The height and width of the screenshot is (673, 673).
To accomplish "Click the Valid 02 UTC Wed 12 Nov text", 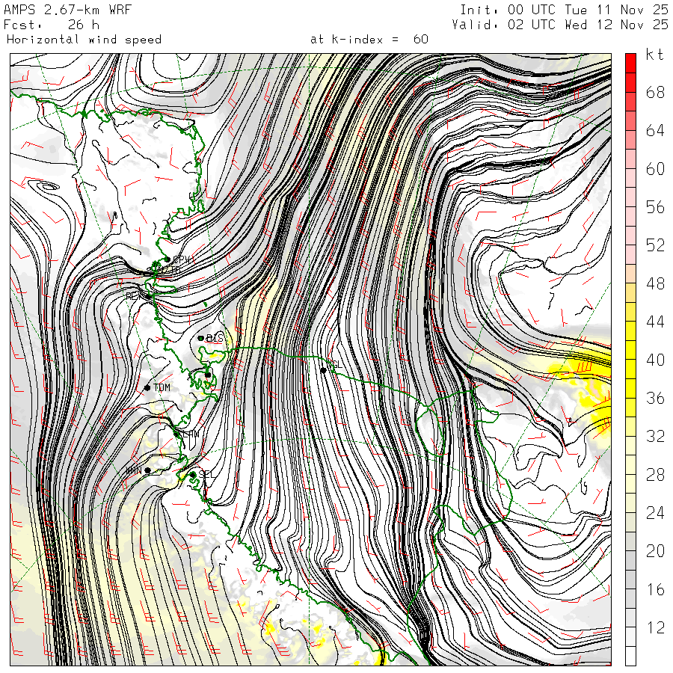I will [x=560, y=25].
